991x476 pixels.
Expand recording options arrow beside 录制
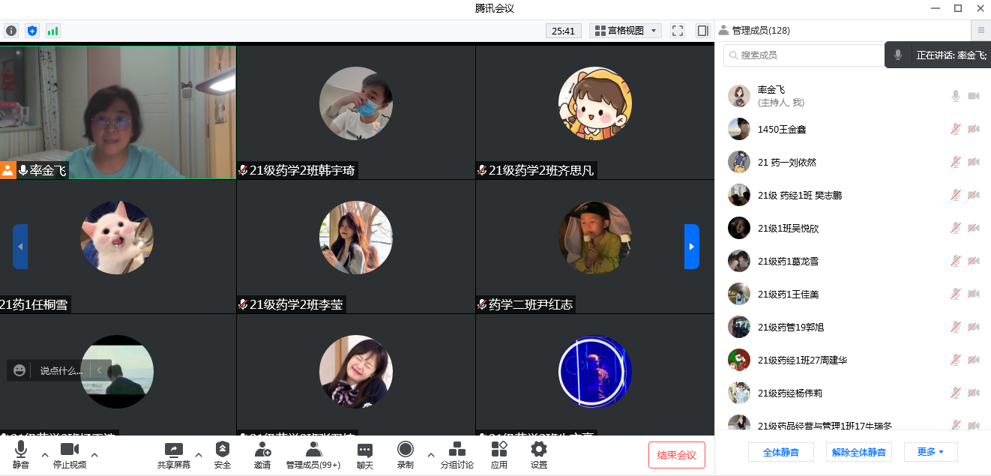tap(430, 454)
